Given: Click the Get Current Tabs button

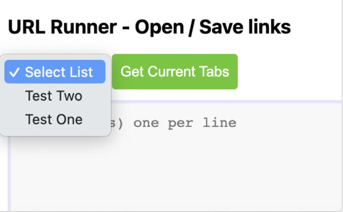Looking at the screenshot, I should pyautogui.click(x=175, y=72).
